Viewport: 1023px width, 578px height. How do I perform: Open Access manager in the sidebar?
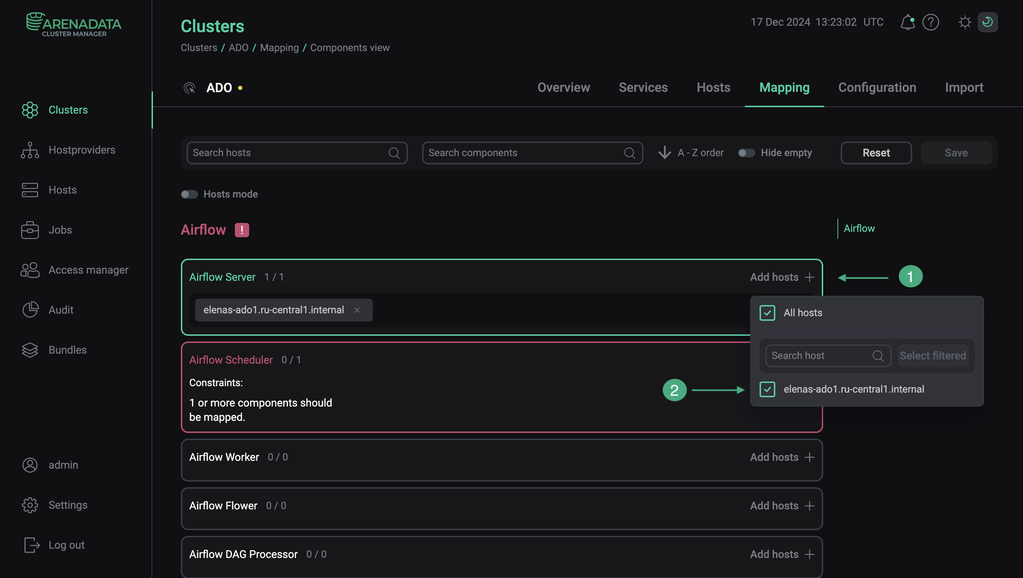coord(88,270)
